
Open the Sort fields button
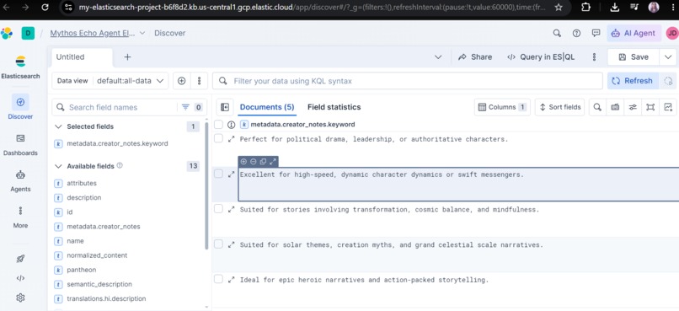click(x=560, y=107)
